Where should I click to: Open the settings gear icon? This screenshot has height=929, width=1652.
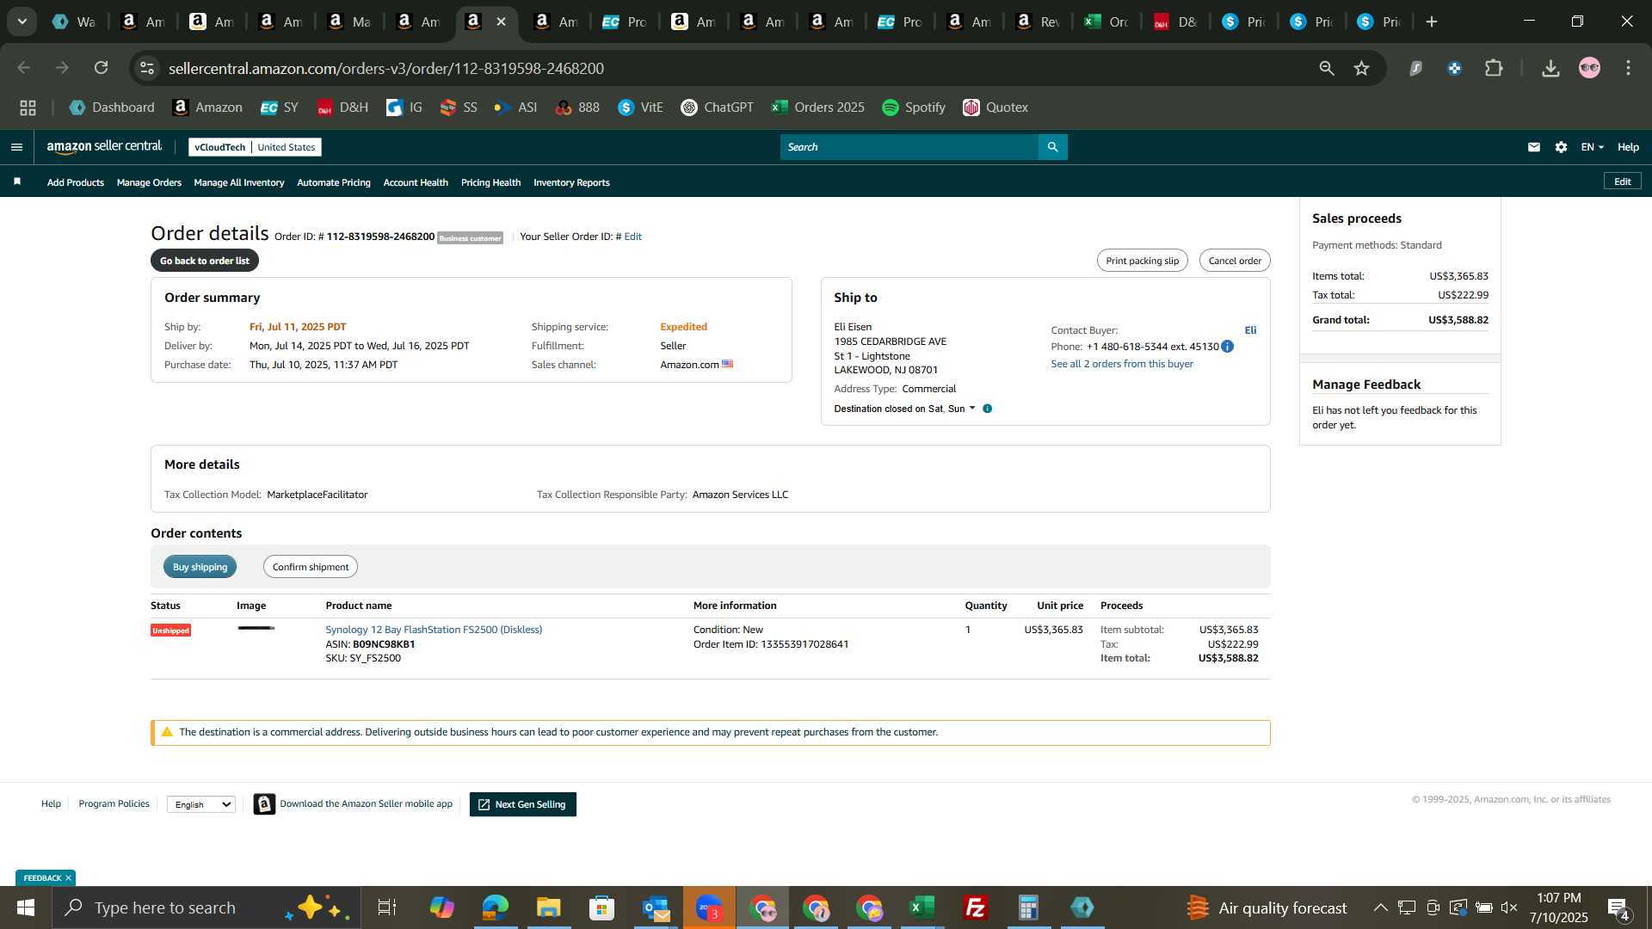(x=1561, y=147)
